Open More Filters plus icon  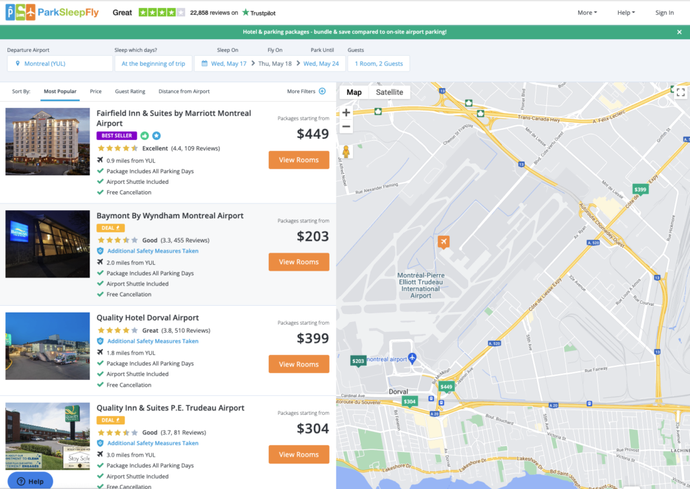tap(322, 91)
